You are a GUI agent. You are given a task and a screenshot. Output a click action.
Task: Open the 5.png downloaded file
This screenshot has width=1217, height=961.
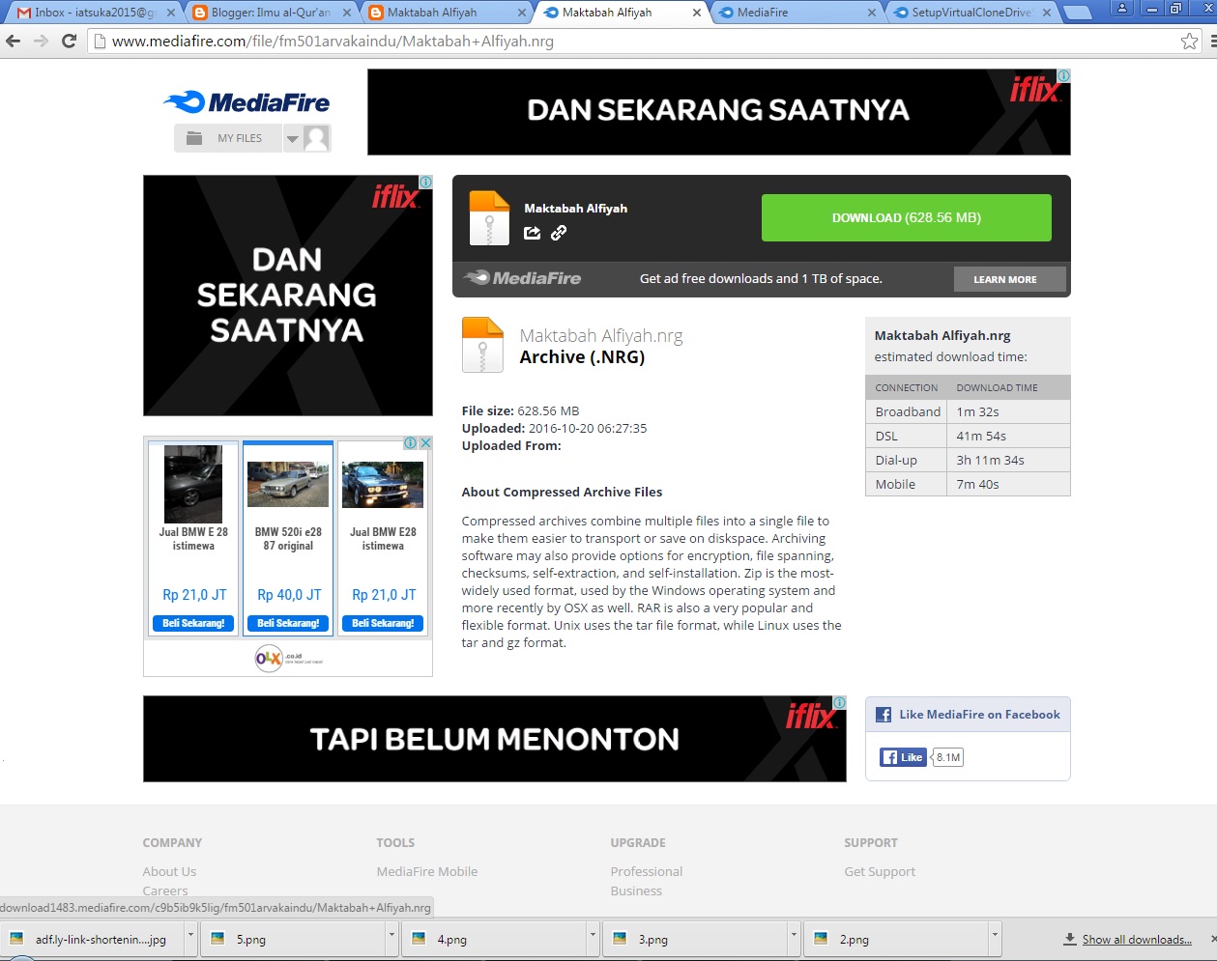(295, 939)
